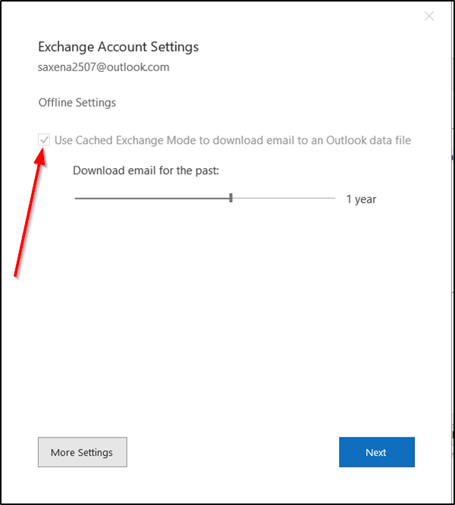
Task: Click the Exchange Account Settings title
Action: coord(118,47)
